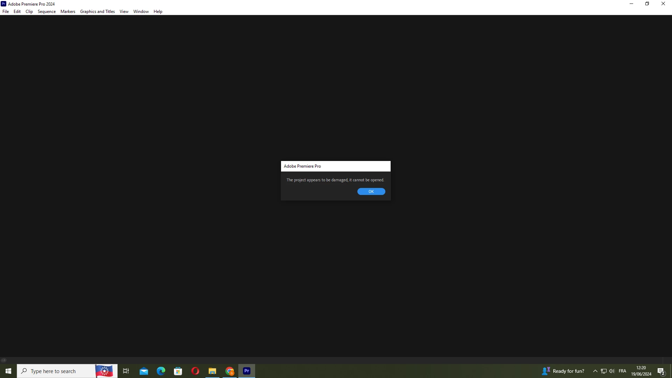Viewport: 672px width, 378px height.
Task: Open the Sequence menu
Action: (x=47, y=12)
